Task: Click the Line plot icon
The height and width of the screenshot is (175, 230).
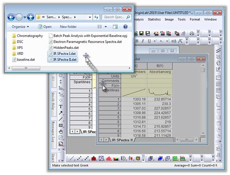Action: click(72, 158)
